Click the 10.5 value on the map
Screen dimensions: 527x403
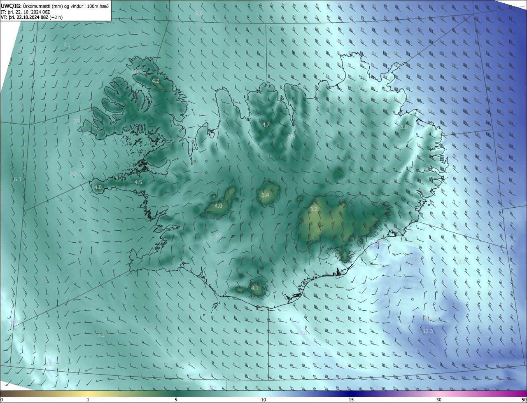click(x=212, y=388)
